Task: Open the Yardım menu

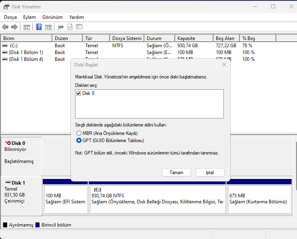Action: [x=76, y=17]
